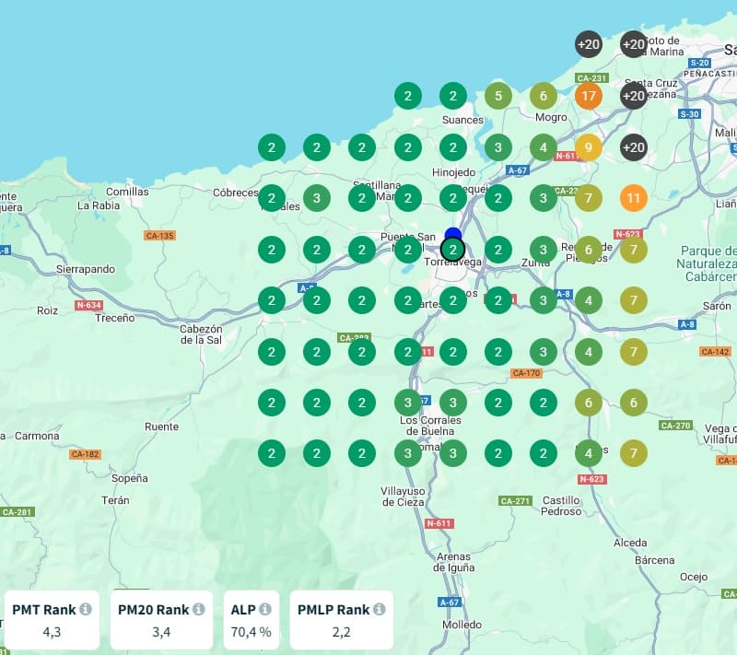
Task: Select the +20 marker directly above the 17
Action: point(589,44)
